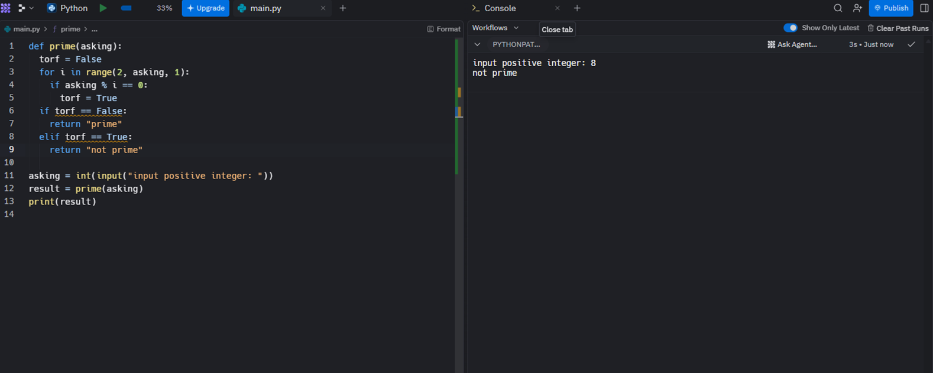Select the Console tab

[500, 8]
